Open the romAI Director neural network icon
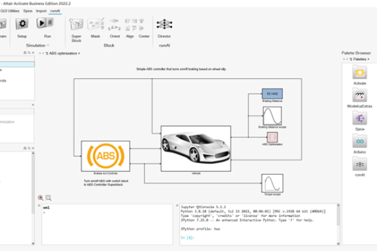Image resolution: width=377 pixels, height=251 pixels. point(164,24)
